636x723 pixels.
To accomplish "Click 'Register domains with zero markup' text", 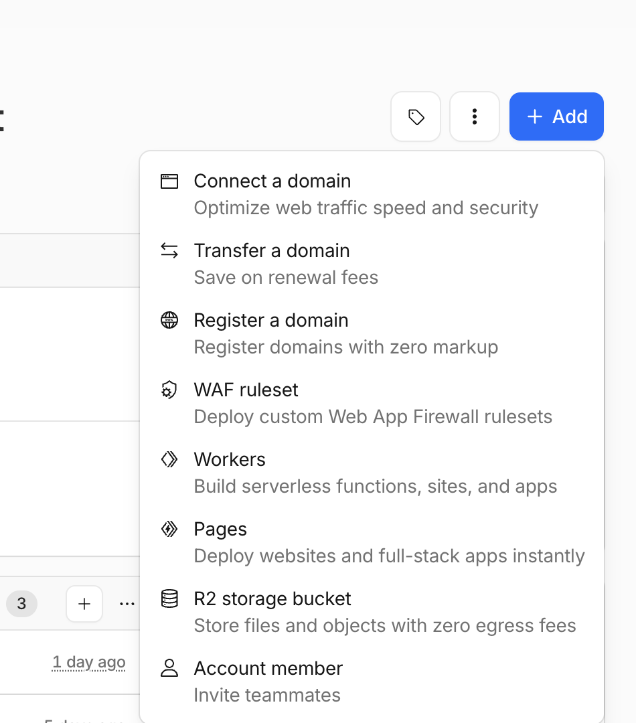I will click(x=346, y=347).
